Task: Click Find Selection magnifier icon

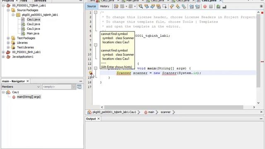Action: pos(141,7)
